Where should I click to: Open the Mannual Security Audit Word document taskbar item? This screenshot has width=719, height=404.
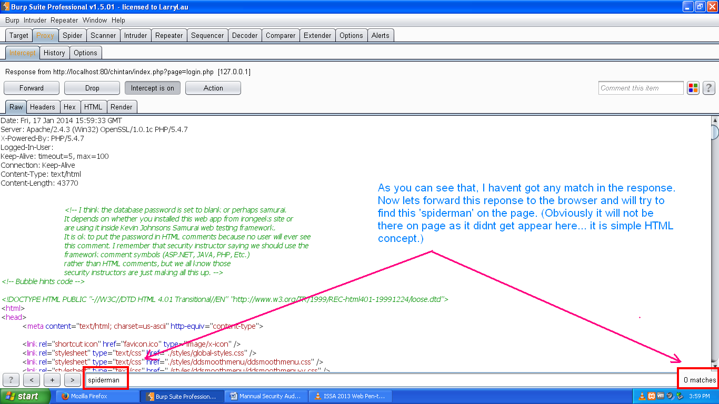[266, 396]
